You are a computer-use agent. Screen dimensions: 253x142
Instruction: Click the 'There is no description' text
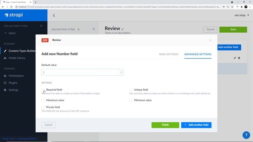pos(118,33)
